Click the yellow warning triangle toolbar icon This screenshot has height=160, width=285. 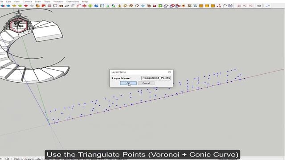(119, 6)
